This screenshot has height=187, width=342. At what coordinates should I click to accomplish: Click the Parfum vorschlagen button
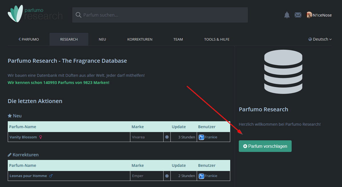265,146
